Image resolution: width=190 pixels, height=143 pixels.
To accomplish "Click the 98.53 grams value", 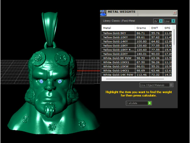I will coord(141,58).
